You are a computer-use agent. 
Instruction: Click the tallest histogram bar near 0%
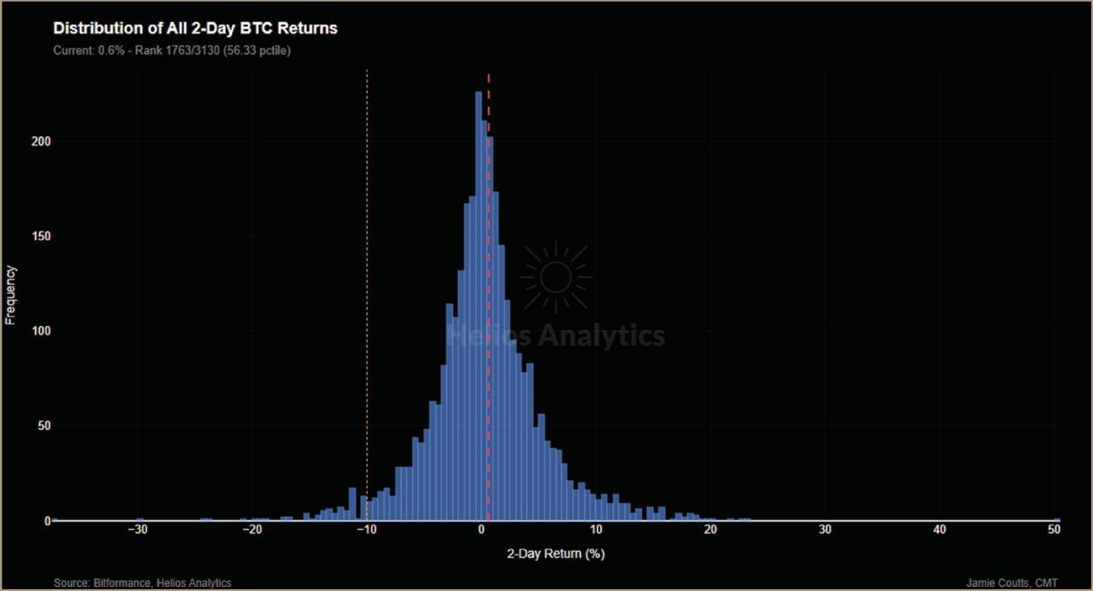click(478, 306)
